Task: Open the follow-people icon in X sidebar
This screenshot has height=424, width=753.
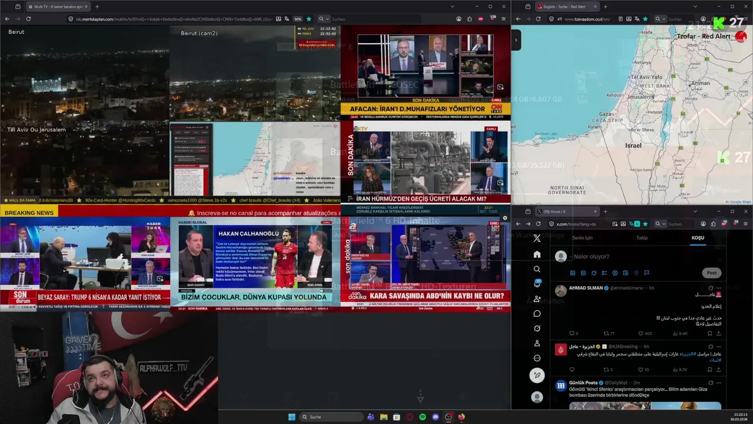Action: coord(537,299)
